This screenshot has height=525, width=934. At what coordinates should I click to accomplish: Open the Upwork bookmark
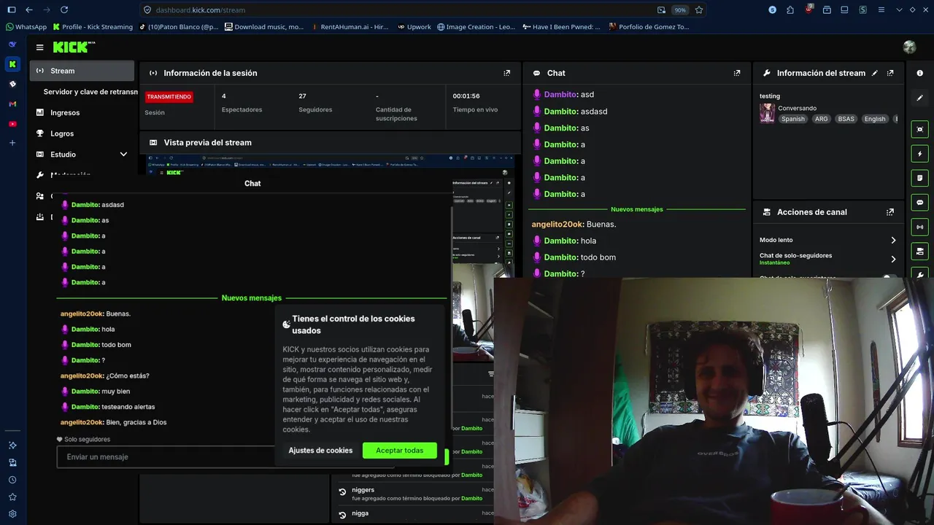(414, 27)
